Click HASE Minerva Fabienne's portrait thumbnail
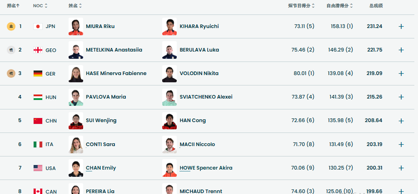 [x=76, y=74]
